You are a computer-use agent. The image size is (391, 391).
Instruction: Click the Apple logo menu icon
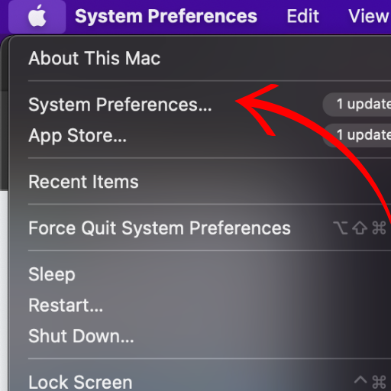pos(37,16)
